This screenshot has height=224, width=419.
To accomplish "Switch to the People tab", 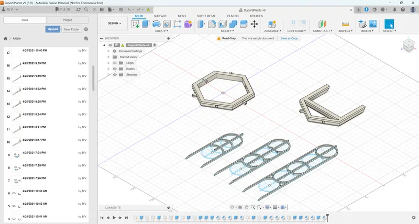I will point(68,20).
